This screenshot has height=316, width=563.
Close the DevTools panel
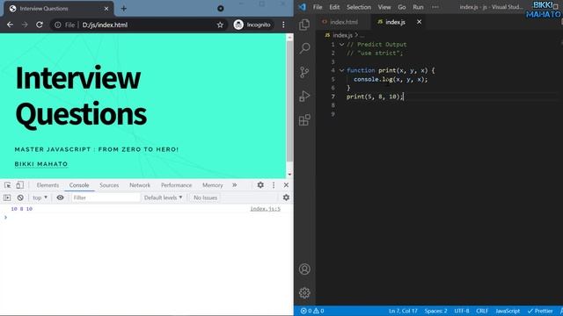pyautogui.click(x=286, y=185)
